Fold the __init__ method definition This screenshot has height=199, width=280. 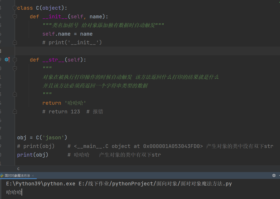15,17
